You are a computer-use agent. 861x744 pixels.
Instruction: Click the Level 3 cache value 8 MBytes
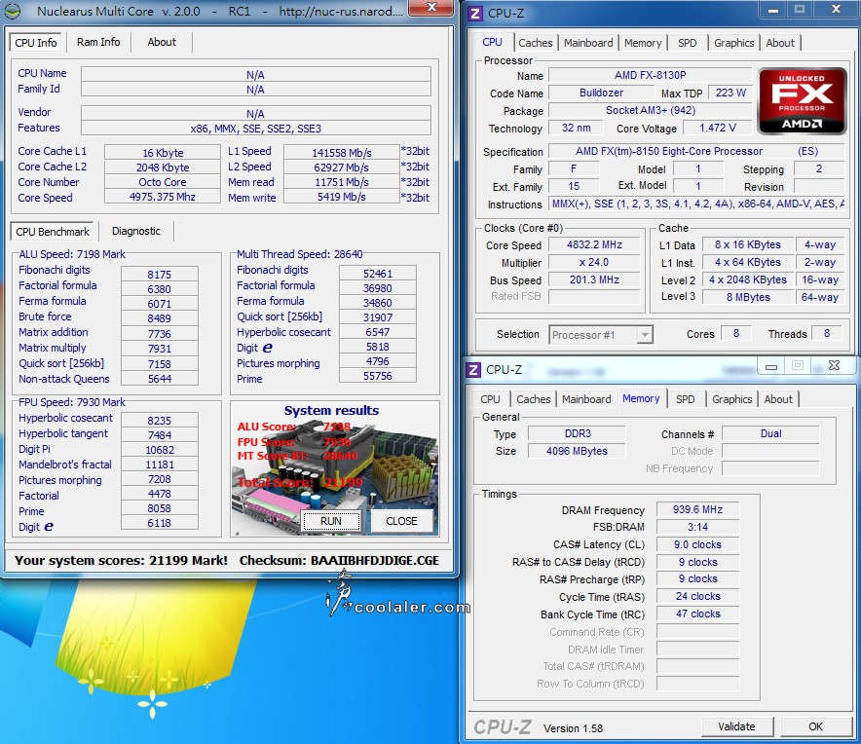pos(748,297)
